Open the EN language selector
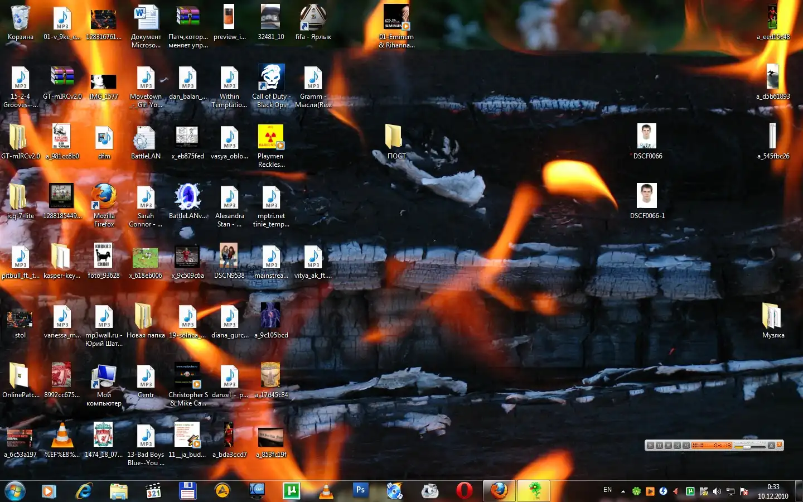Screen dimensions: 803x502 coord(607,490)
